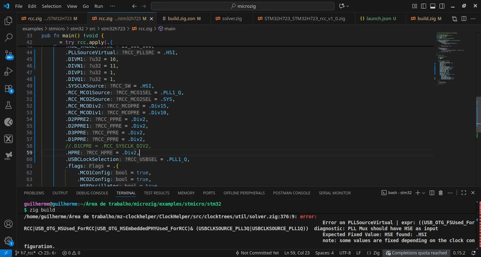Click the 'bash - stm32' terminal label
Screen dimensions: 481x257
[396, 193]
